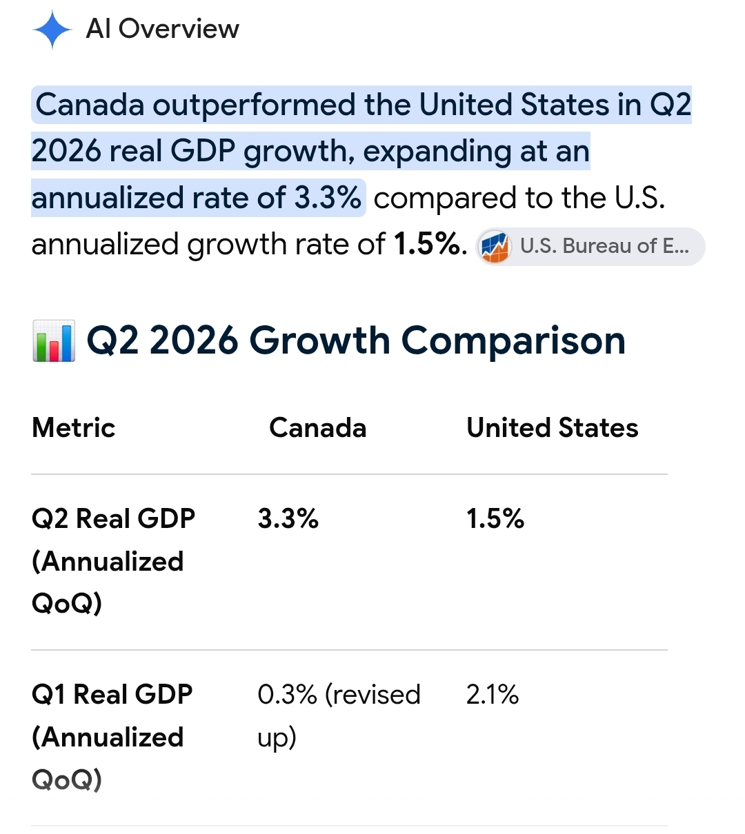Click Canada's 3.3% Q2 value
The image size is (745, 834).
coord(288,518)
